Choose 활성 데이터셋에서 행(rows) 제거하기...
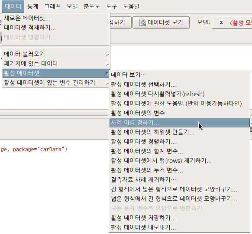Viewport: 252px width, 234px height. [180, 161]
